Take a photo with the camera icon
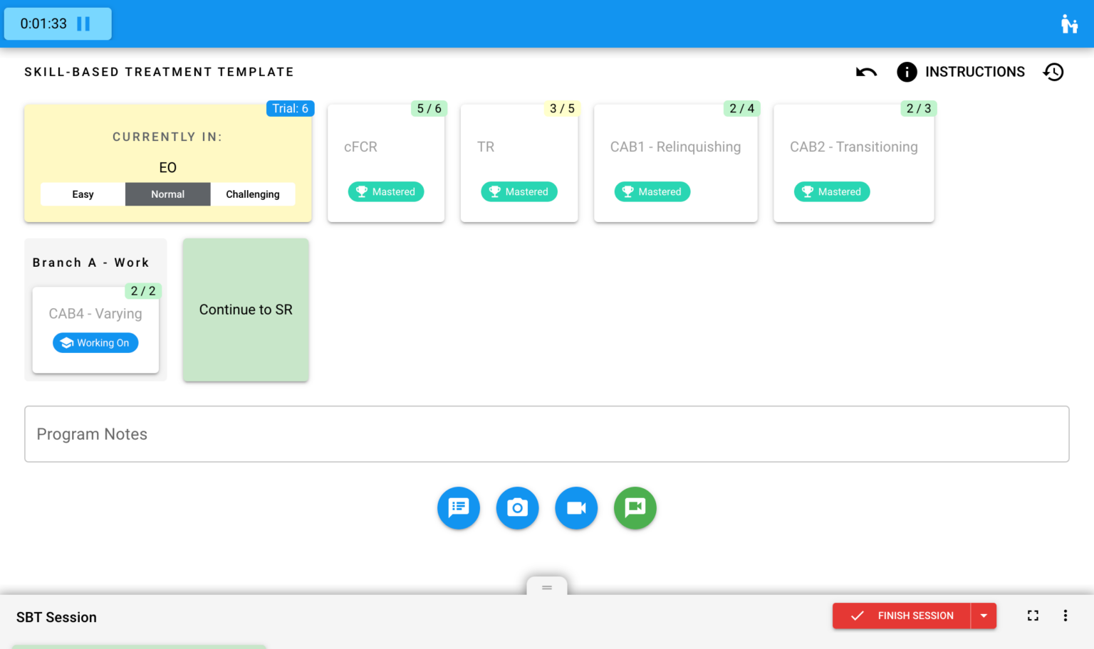The width and height of the screenshot is (1094, 649). pyautogui.click(x=517, y=508)
